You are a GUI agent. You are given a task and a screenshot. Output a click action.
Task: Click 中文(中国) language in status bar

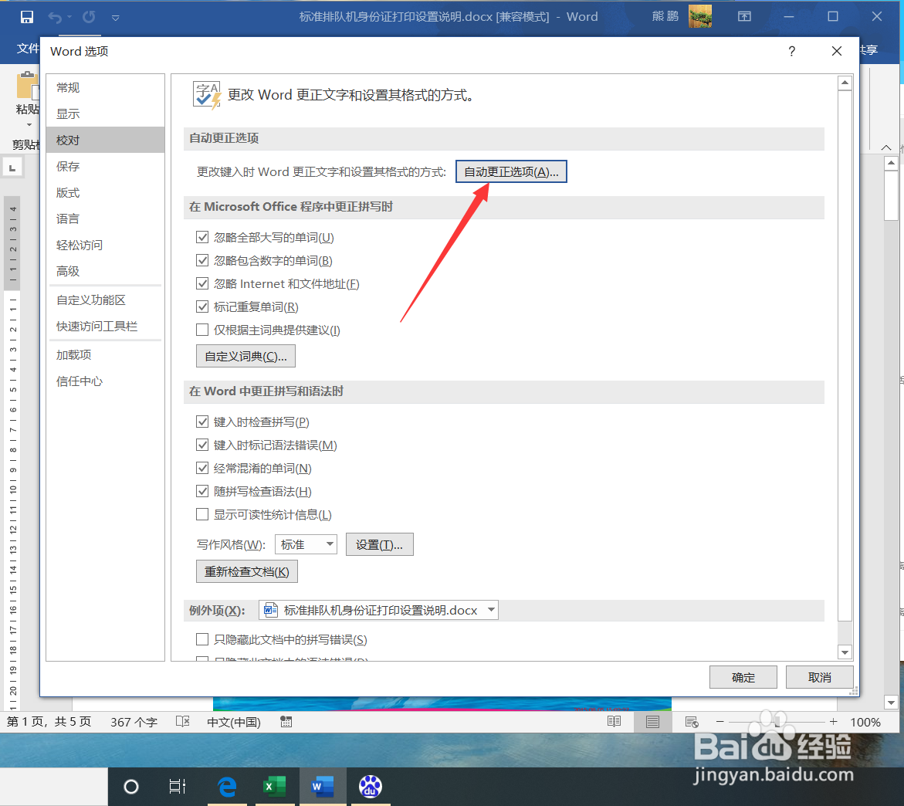[x=233, y=723]
